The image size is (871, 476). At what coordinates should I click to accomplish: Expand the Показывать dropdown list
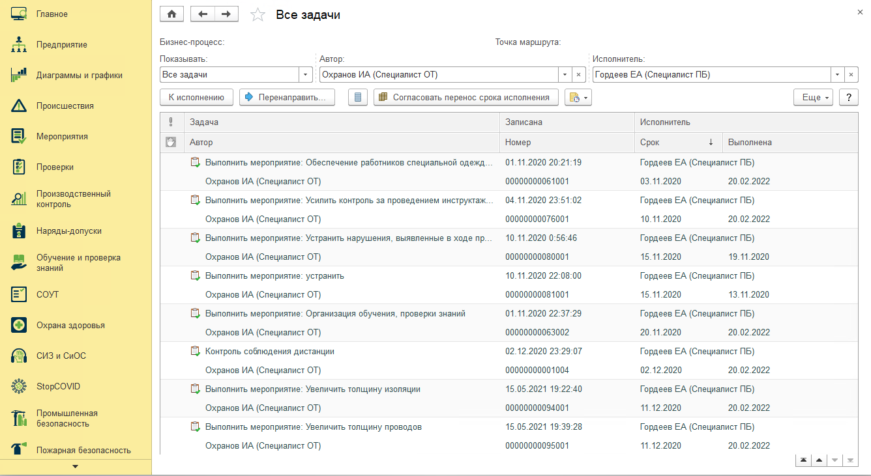[306, 75]
